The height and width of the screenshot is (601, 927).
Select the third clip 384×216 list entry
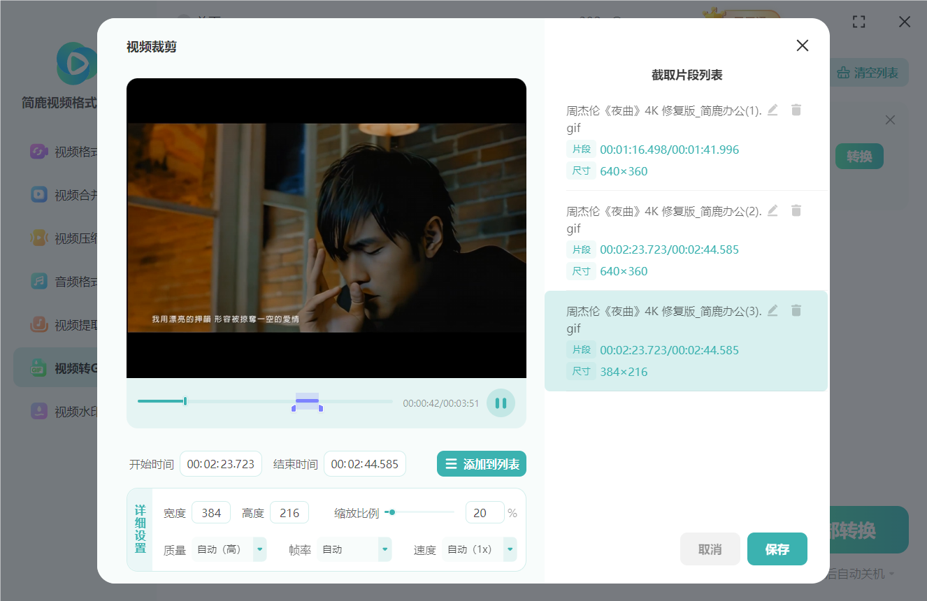pos(685,341)
